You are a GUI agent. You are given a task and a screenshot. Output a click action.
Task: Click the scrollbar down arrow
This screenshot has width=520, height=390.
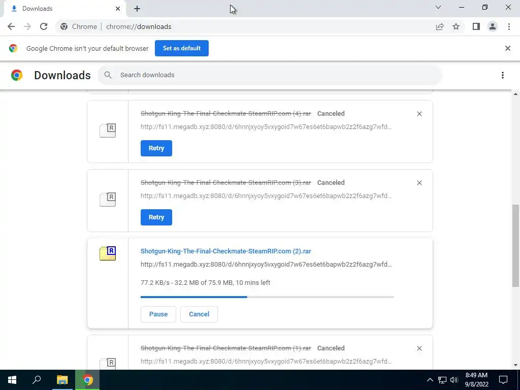[516, 365]
